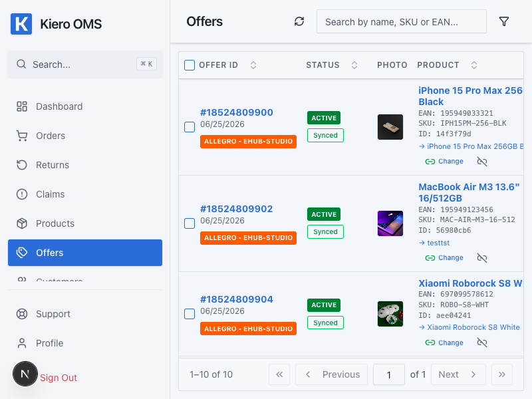Go to first page of offers
Screen dimensions: 532x399
point(279,374)
